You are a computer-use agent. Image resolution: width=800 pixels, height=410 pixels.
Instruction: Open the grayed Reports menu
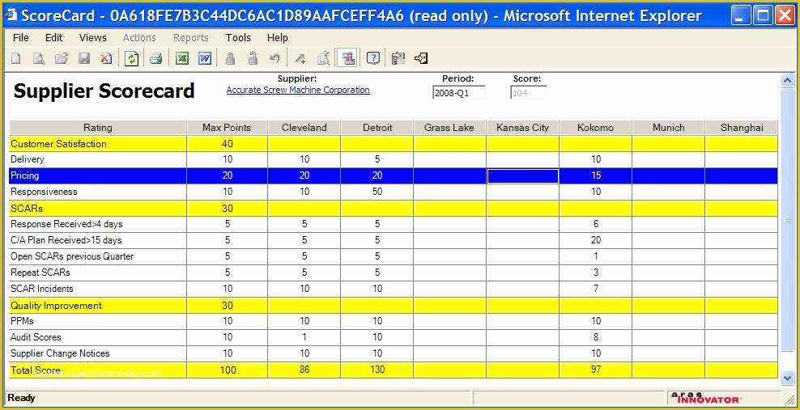tap(191, 38)
